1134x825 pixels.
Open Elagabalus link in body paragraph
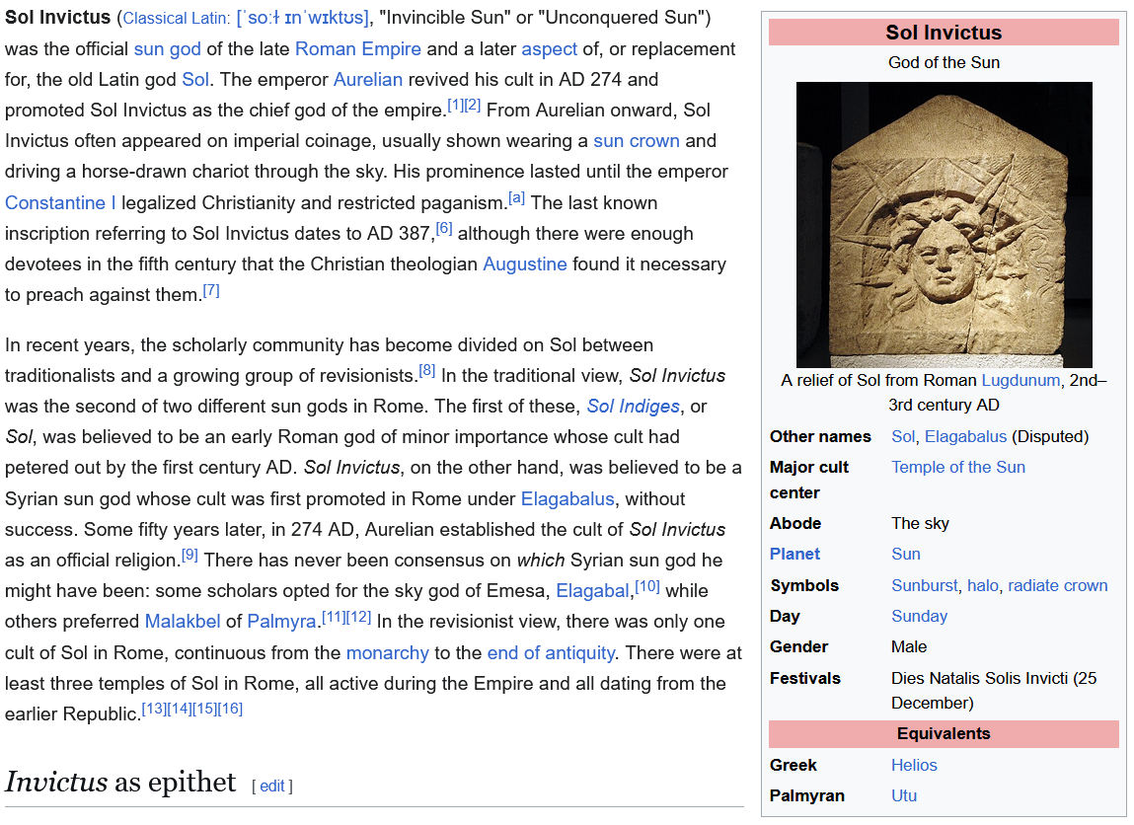(x=567, y=499)
